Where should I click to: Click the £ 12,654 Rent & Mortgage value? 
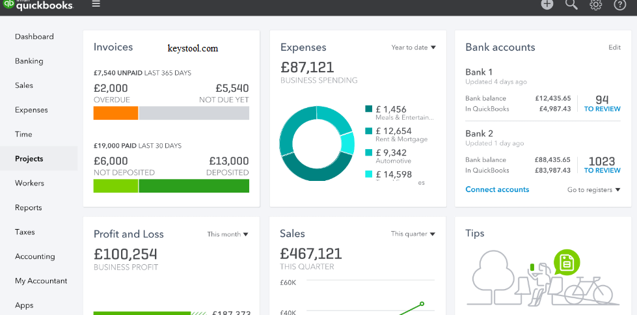(x=393, y=131)
